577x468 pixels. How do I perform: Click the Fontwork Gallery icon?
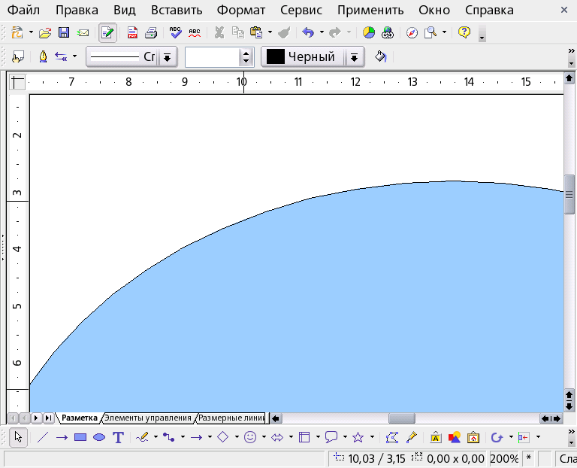pyautogui.click(x=436, y=437)
